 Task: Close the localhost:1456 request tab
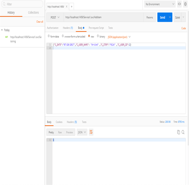[x=67, y=7]
